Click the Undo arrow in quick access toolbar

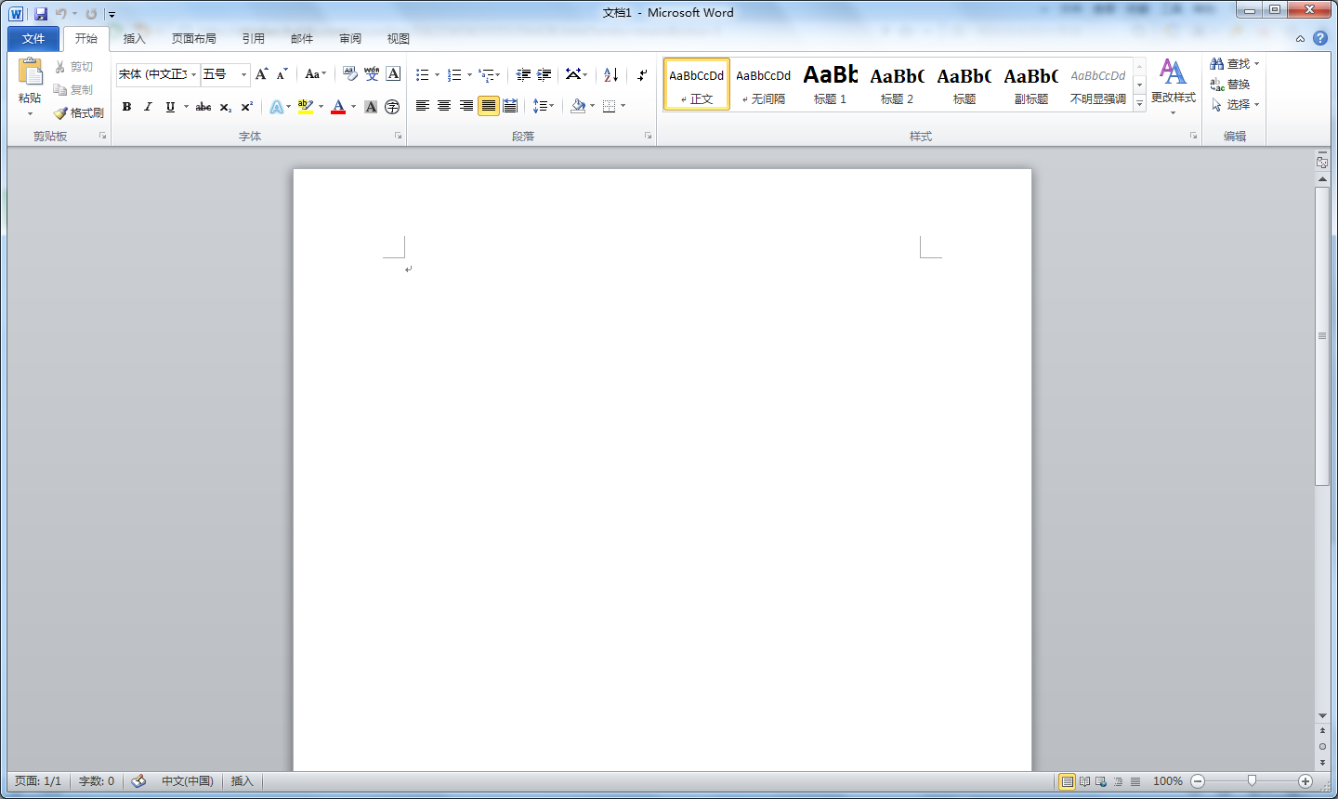(61, 14)
